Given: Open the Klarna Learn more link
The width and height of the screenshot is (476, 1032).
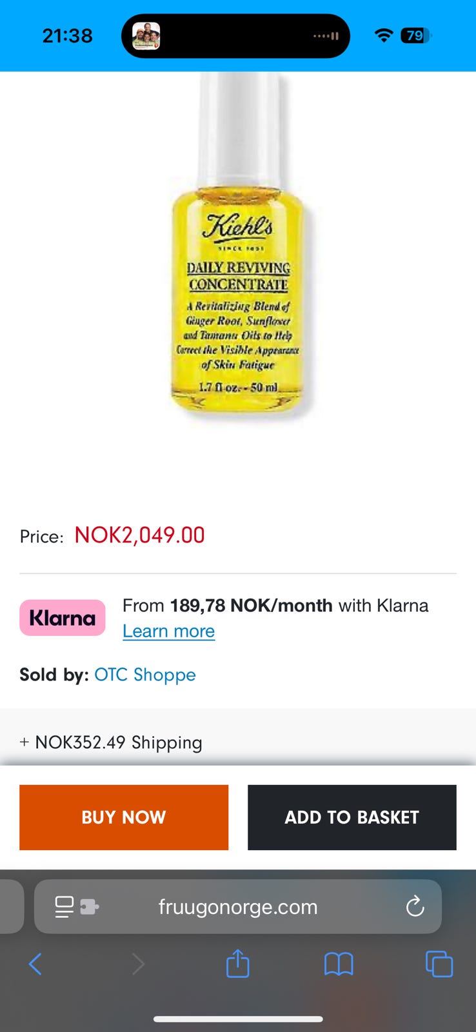Looking at the screenshot, I should tap(169, 631).
